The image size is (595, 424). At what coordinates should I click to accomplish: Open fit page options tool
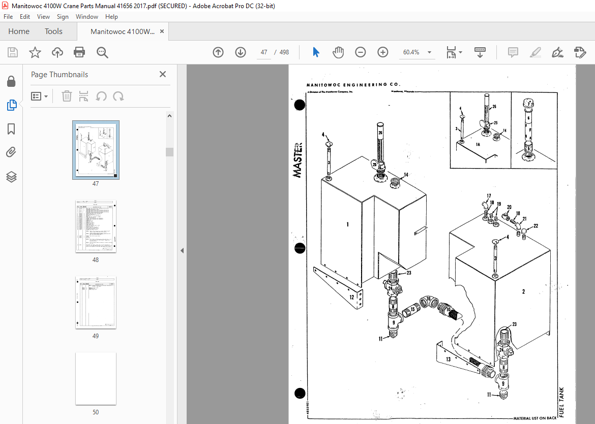click(x=451, y=52)
